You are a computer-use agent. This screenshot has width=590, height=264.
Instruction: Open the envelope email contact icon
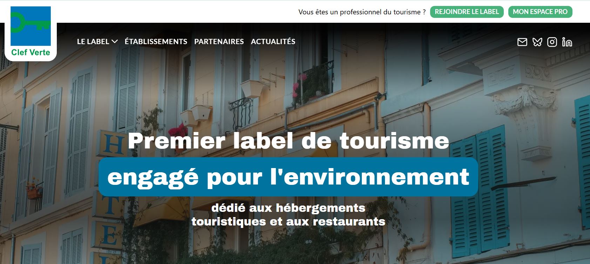tap(522, 42)
